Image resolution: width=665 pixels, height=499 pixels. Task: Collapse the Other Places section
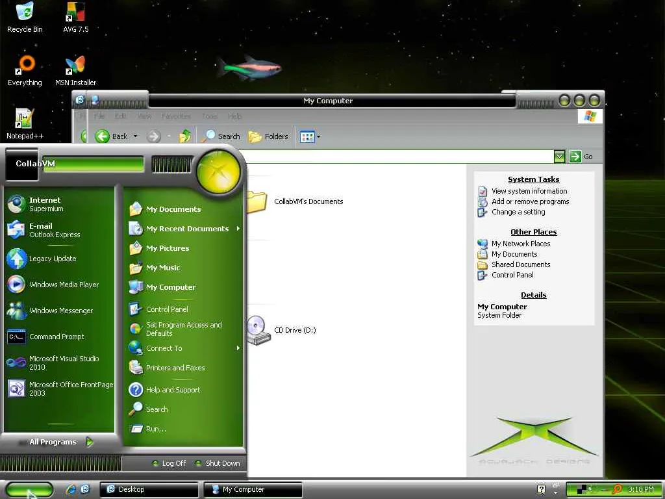click(x=534, y=232)
